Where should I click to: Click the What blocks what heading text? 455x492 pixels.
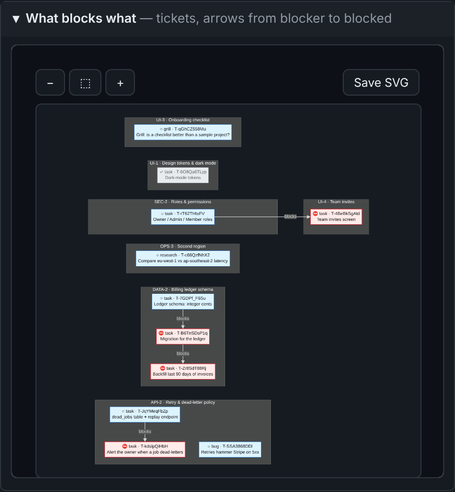81,19
